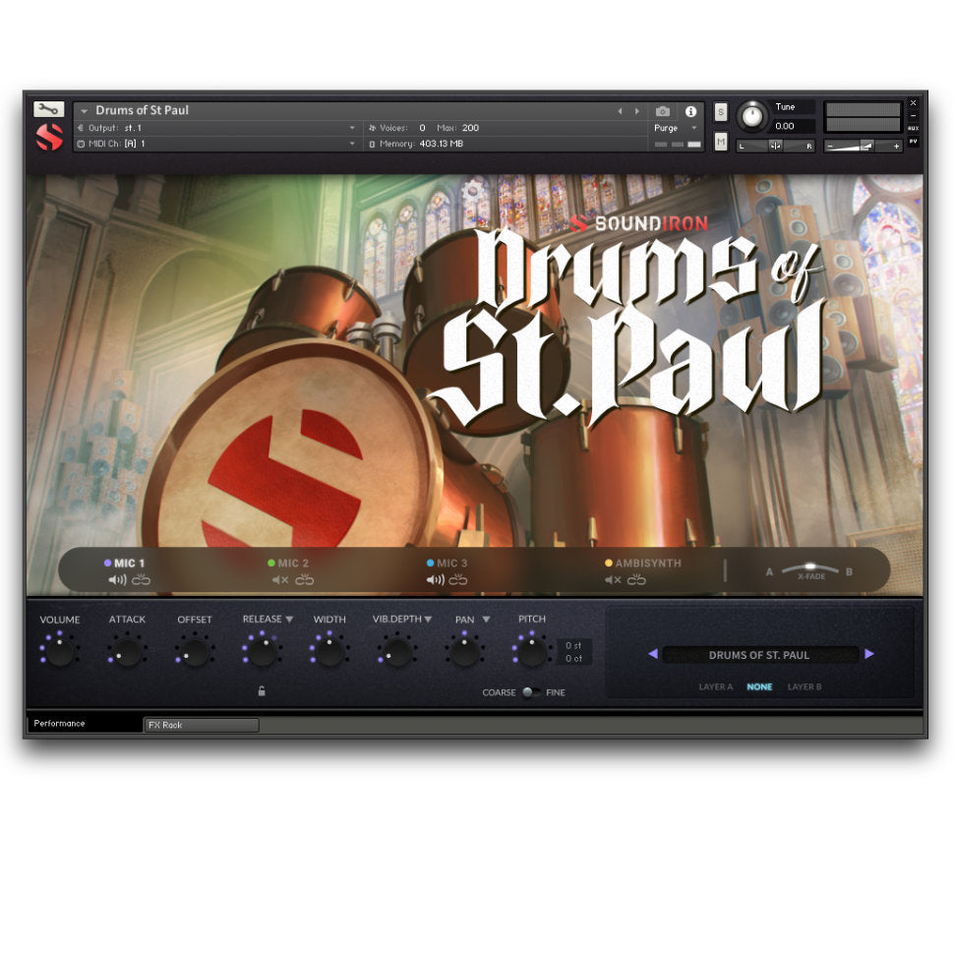954x954 pixels.
Task: Select the Performance tab
Action: pos(61,723)
